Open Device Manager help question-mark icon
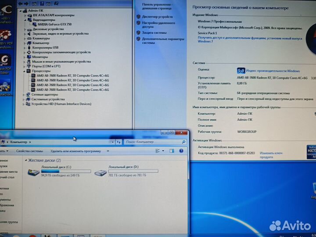 tap(42, 4)
